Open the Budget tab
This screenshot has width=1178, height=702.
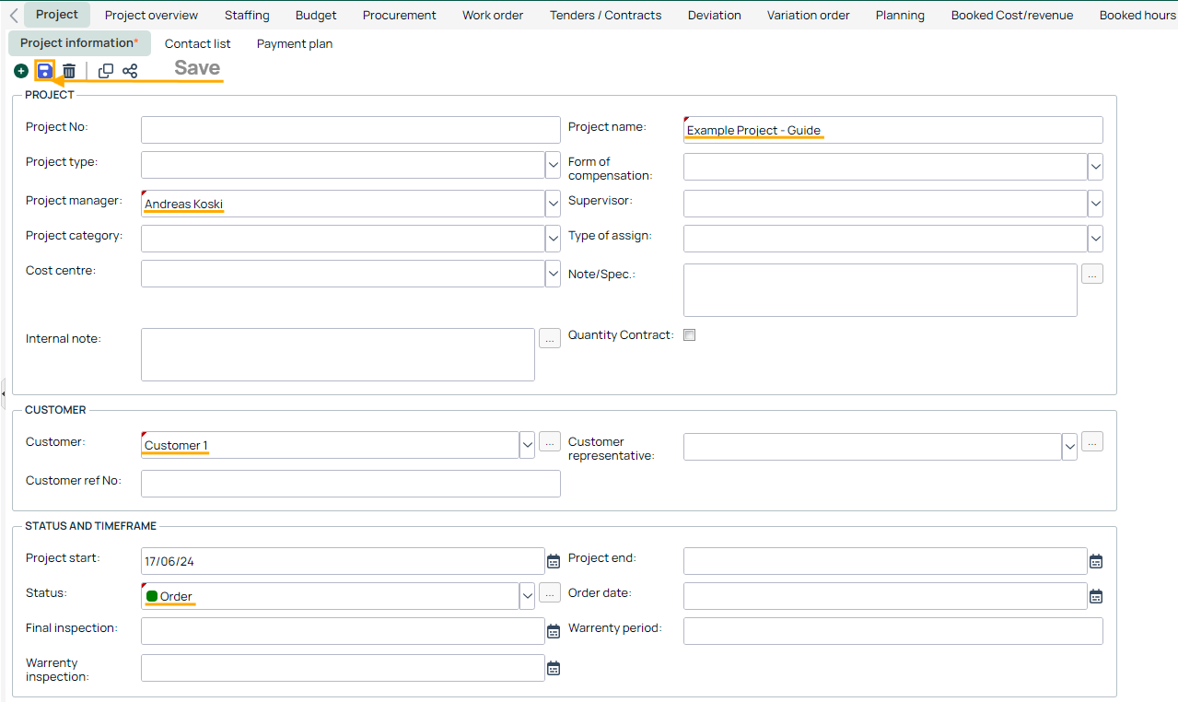point(316,15)
